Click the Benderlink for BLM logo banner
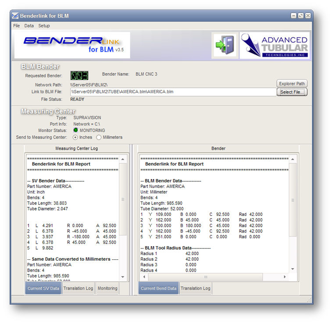This screenshot has height=323, width=332. [x=72, y=45]
